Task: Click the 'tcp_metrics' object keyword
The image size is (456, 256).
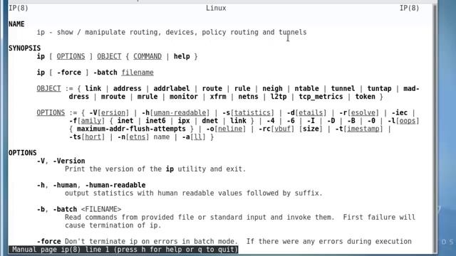Action: pos(321,97)
